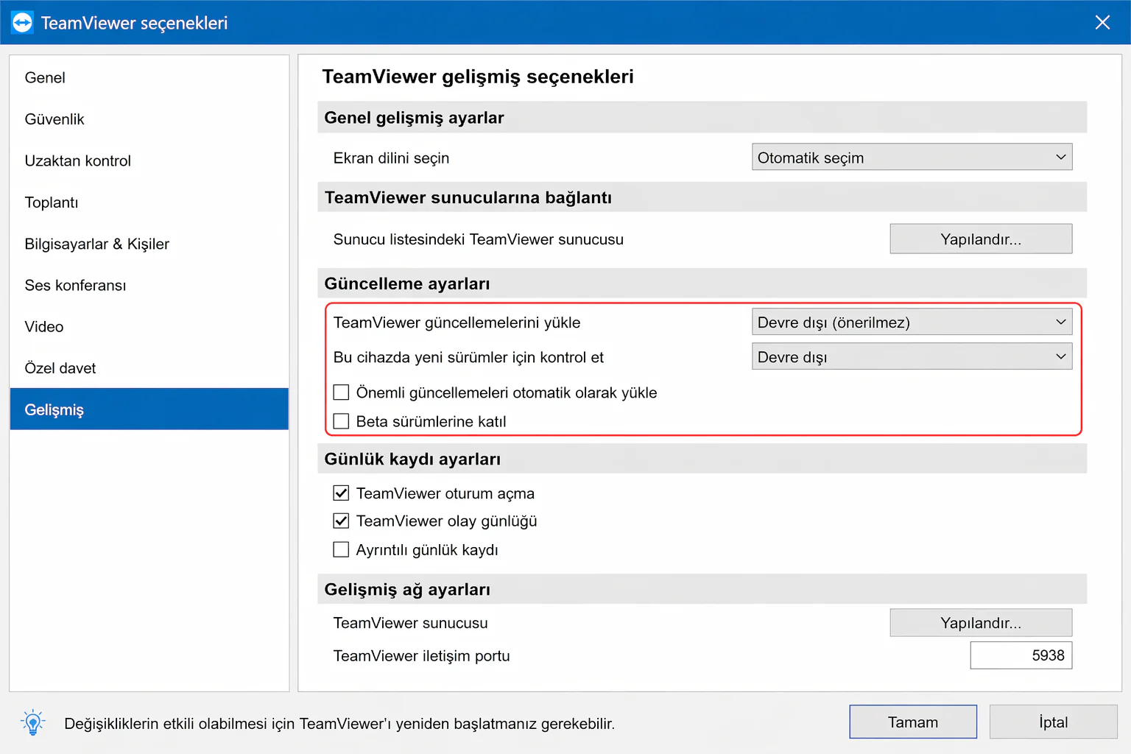This screenshot has height=754, width=1131.
Task: Open the 'Ekran dilini seçin' dropdown
Action: tap(912, 158)
